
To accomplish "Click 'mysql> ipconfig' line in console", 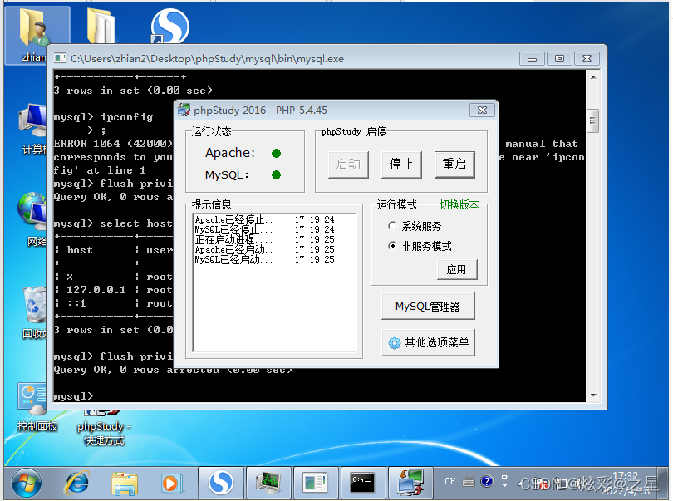I will pos(103,117).
